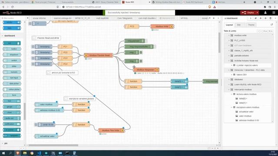The width and height of the screenshot is (278, 156).
Task: Open the MYSQL flow tab
Action: point(184,18)
